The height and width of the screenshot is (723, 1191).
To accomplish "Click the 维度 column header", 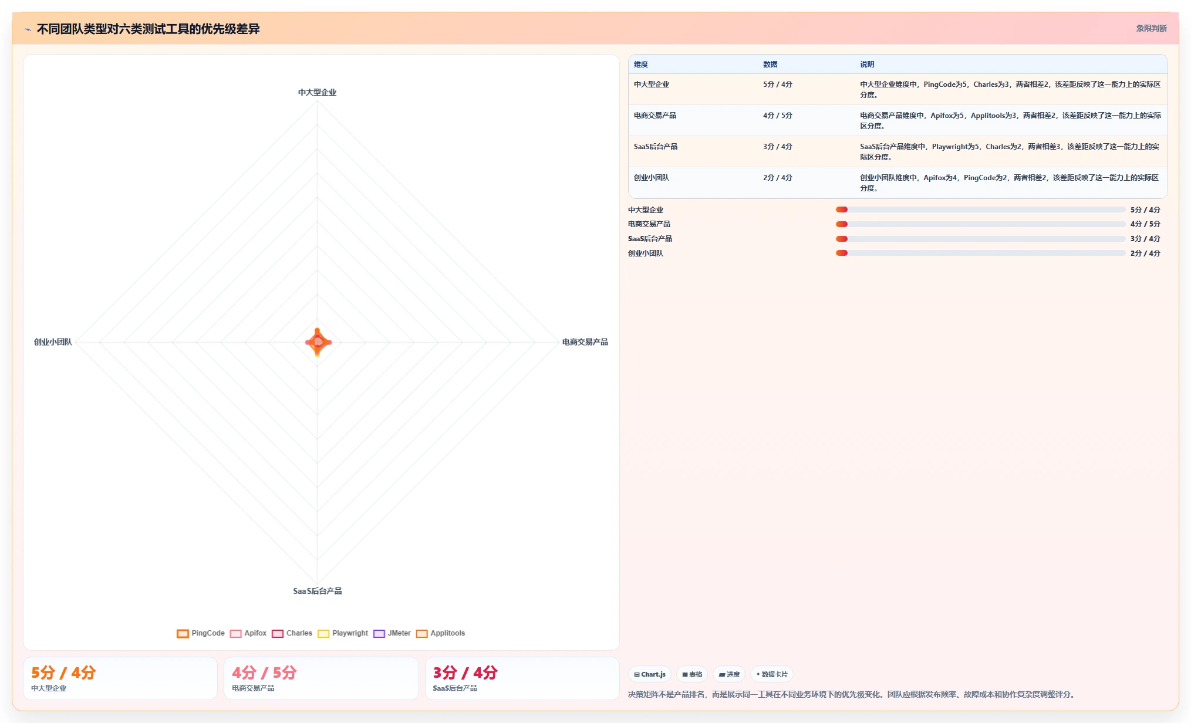I will pyautogui.click(x=641, y=65).
